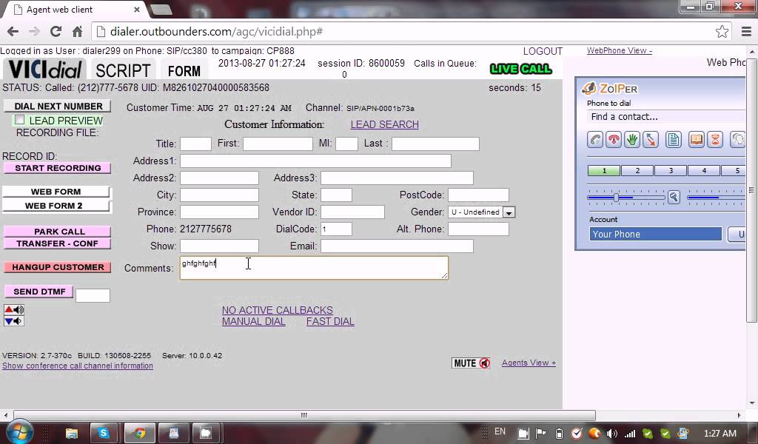Open the Gender dropdown
Screen dimensions: 758x444
481,212
